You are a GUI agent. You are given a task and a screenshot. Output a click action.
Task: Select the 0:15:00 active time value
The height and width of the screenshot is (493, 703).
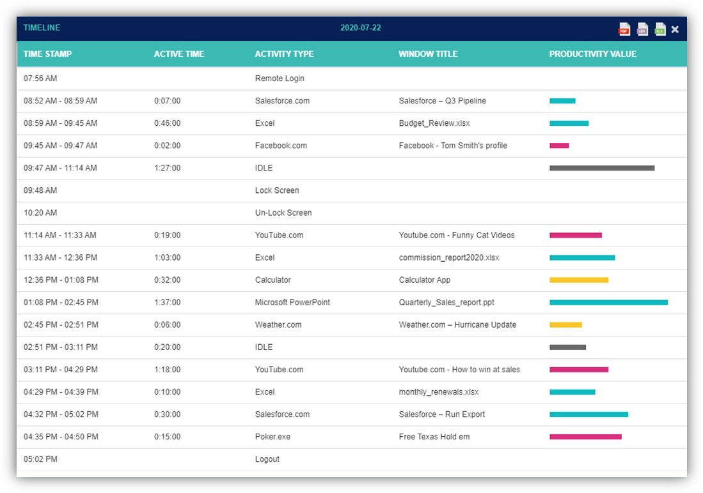click(167, 437)
